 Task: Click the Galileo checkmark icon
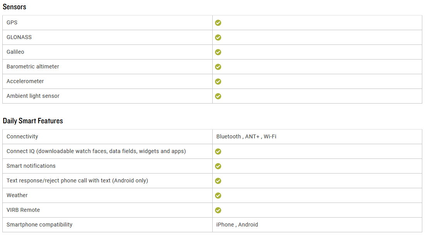pyautogui.click(x=218, y=52)
